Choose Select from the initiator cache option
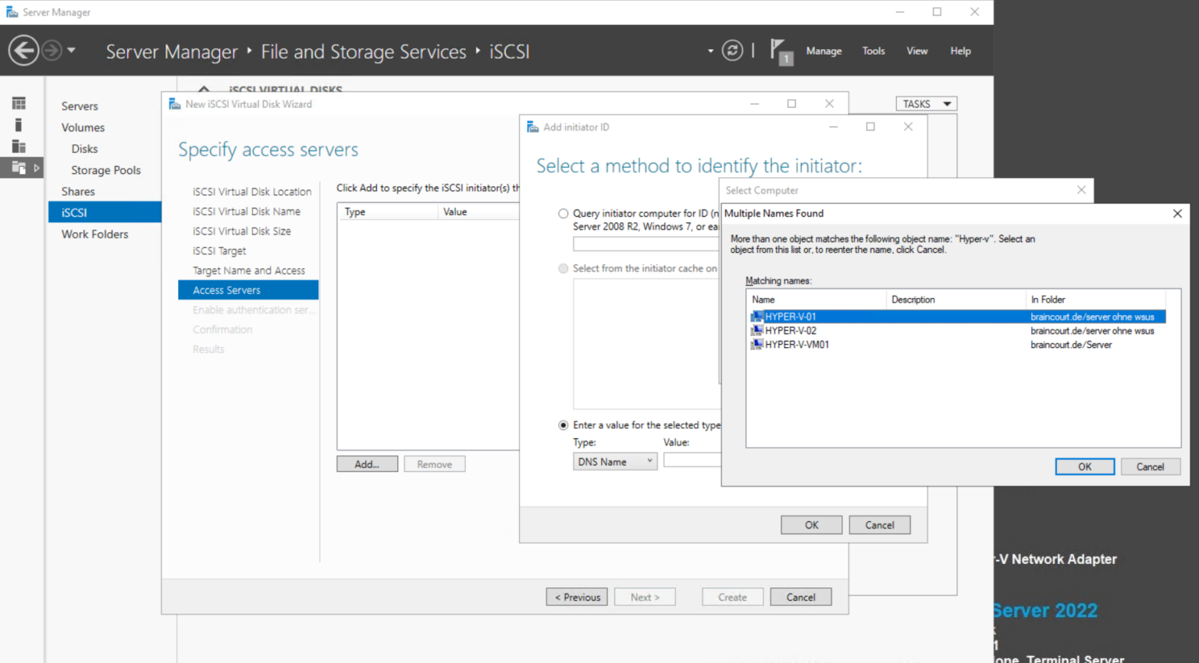Image resolution: width=1199 pixels, height=663 pixels. (563, 268)
